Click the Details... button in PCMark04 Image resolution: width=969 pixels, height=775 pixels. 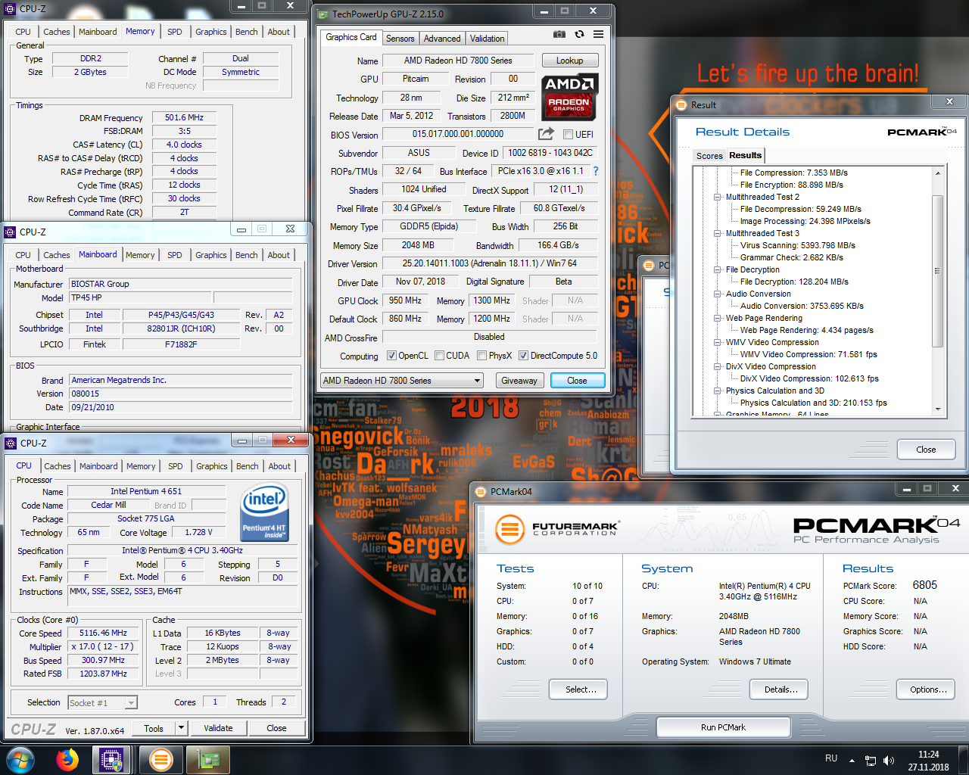pos(780,689)
